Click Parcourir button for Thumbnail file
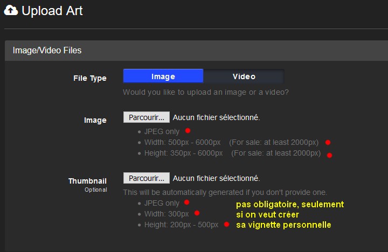388x252 pixels. [147, 178]
